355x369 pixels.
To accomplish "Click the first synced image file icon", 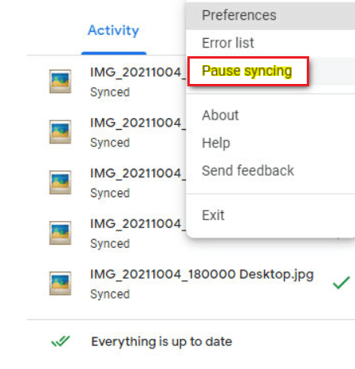I will [60, 82].
